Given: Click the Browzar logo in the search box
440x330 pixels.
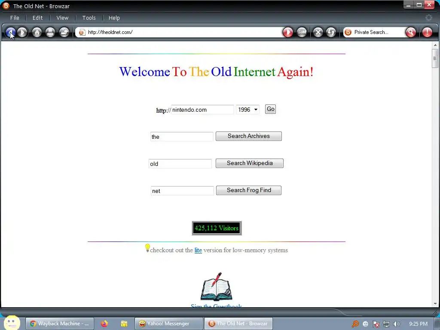Looking at the screenshot, I should [x=348, y=32].
